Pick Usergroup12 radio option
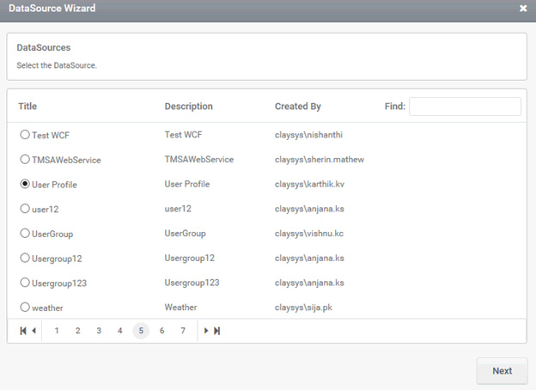Viewport: 536px width, 390px height. tap(25, 258)
